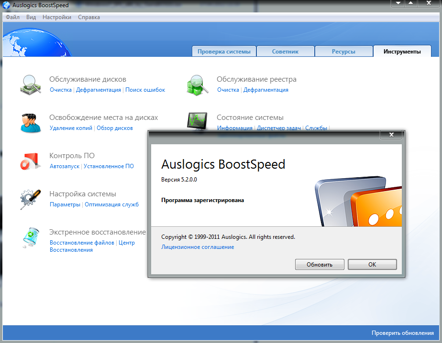Click the OK button in About dialog
Viewport: 442px width, 343px height.
(372, 265)
